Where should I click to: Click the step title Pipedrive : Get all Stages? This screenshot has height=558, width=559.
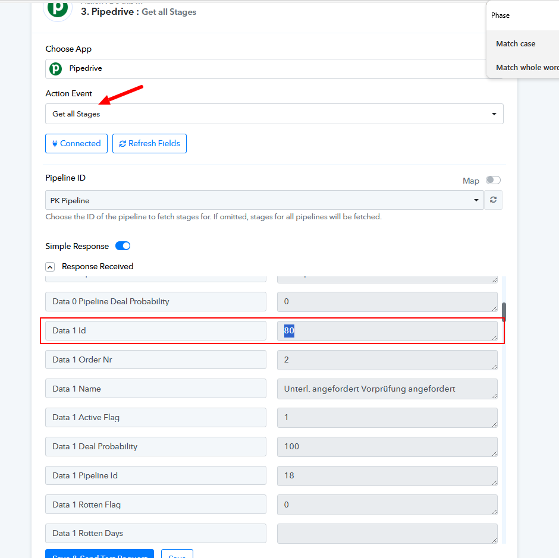139,12
